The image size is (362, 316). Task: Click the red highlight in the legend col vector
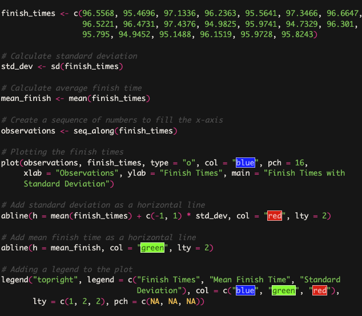(320, 290)
